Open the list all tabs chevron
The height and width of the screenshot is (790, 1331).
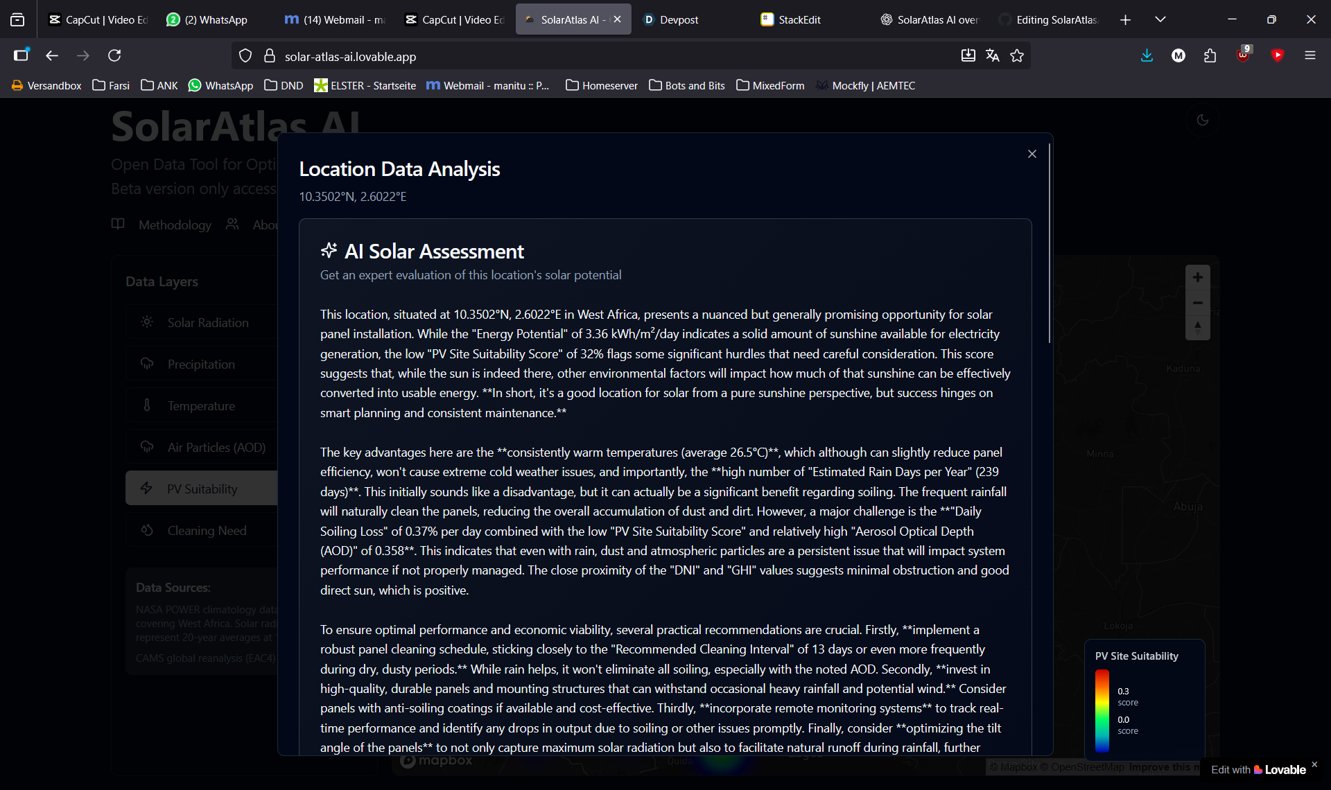(x=1160, y=19)
